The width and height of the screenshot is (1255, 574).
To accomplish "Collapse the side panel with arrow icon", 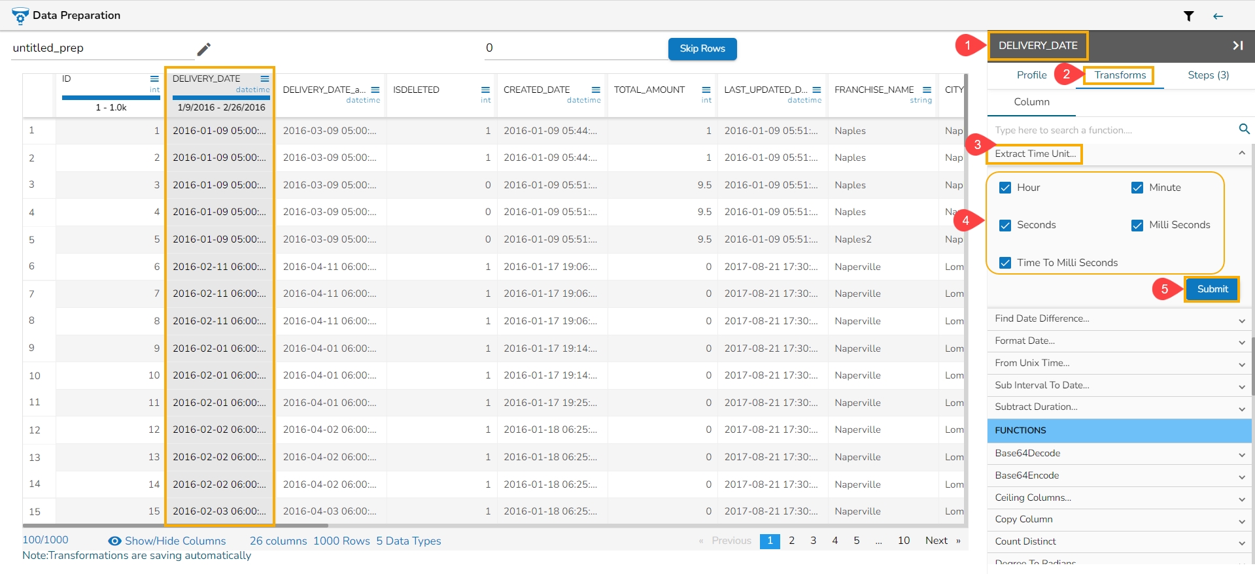I will [x=1237, y=46].
